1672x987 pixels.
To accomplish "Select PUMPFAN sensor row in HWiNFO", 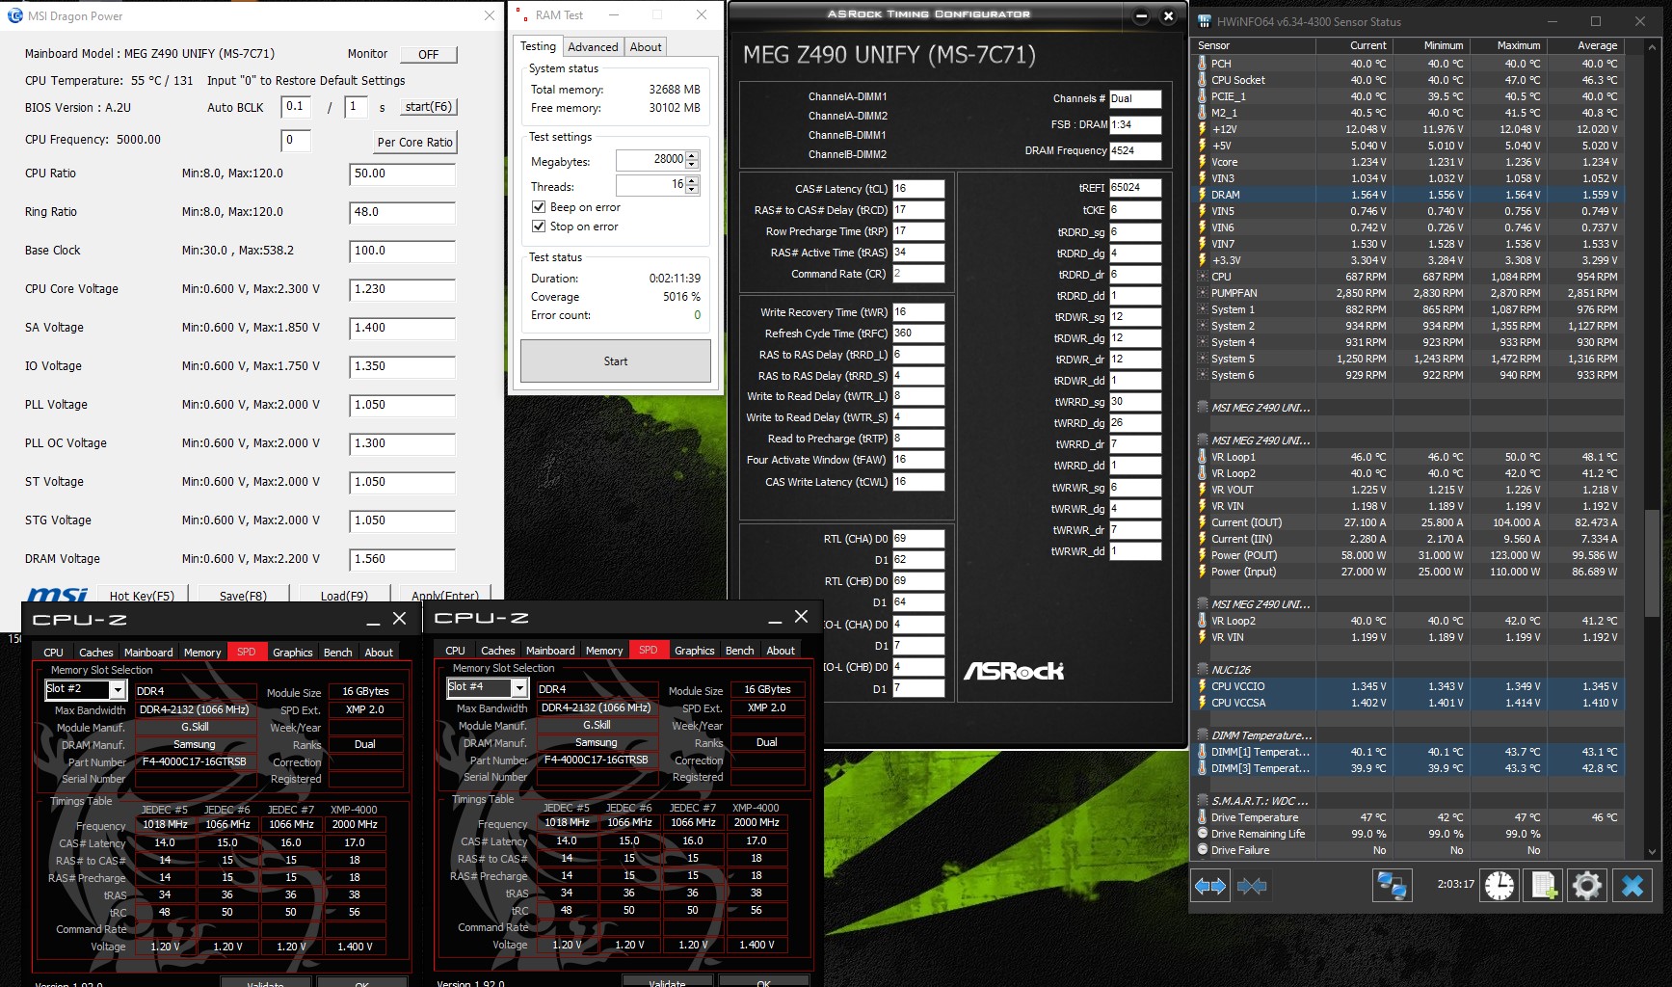I will pos(1409,293).
